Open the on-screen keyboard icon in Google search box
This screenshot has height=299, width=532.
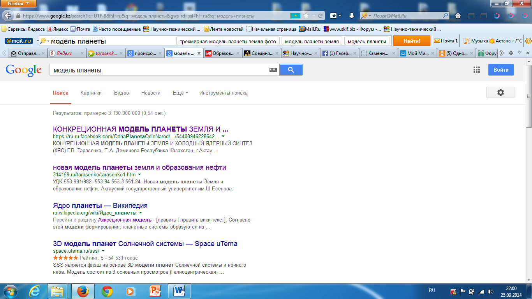[x=273, y=70]
